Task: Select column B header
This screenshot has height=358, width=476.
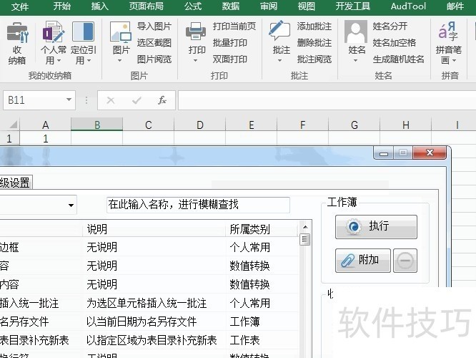Action: pyautogui.click(x=96, y=125)
